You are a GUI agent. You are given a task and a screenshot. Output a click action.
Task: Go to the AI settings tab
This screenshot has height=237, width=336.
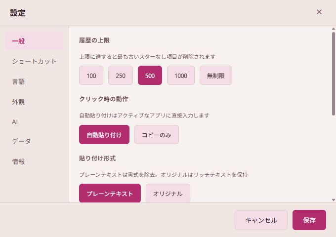click(35, 121)
